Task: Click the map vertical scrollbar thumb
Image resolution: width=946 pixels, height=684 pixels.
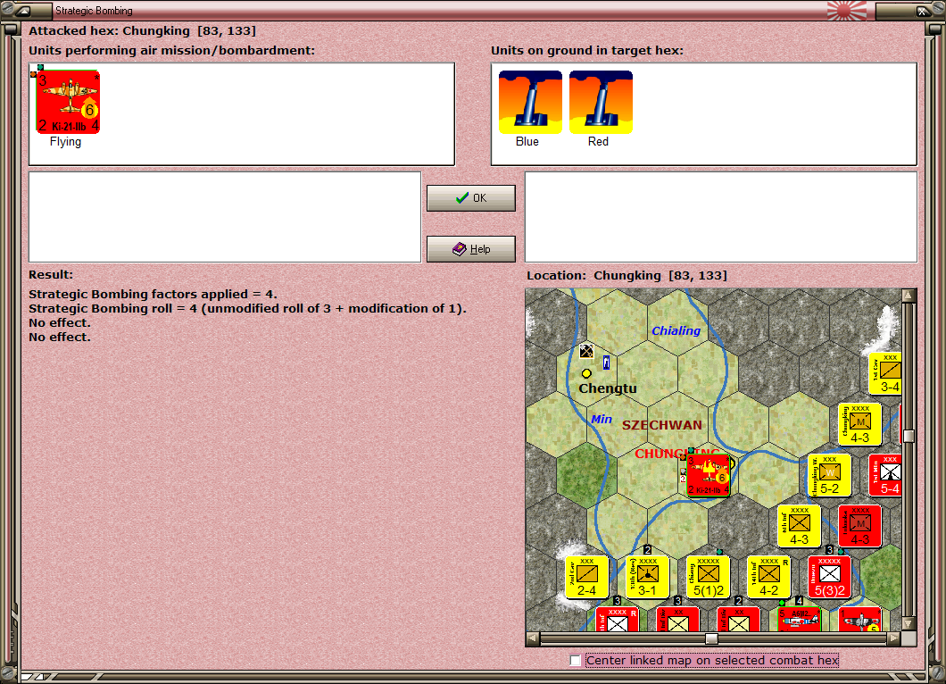Action: click(909, 436)
